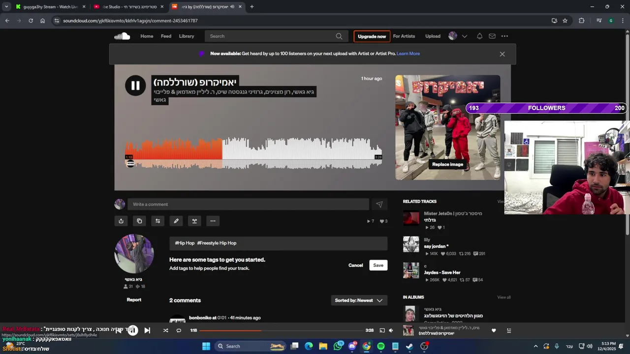The image size is (630, 354).
Task: Open the header more options ellipsis
Action: coord(504,36)
